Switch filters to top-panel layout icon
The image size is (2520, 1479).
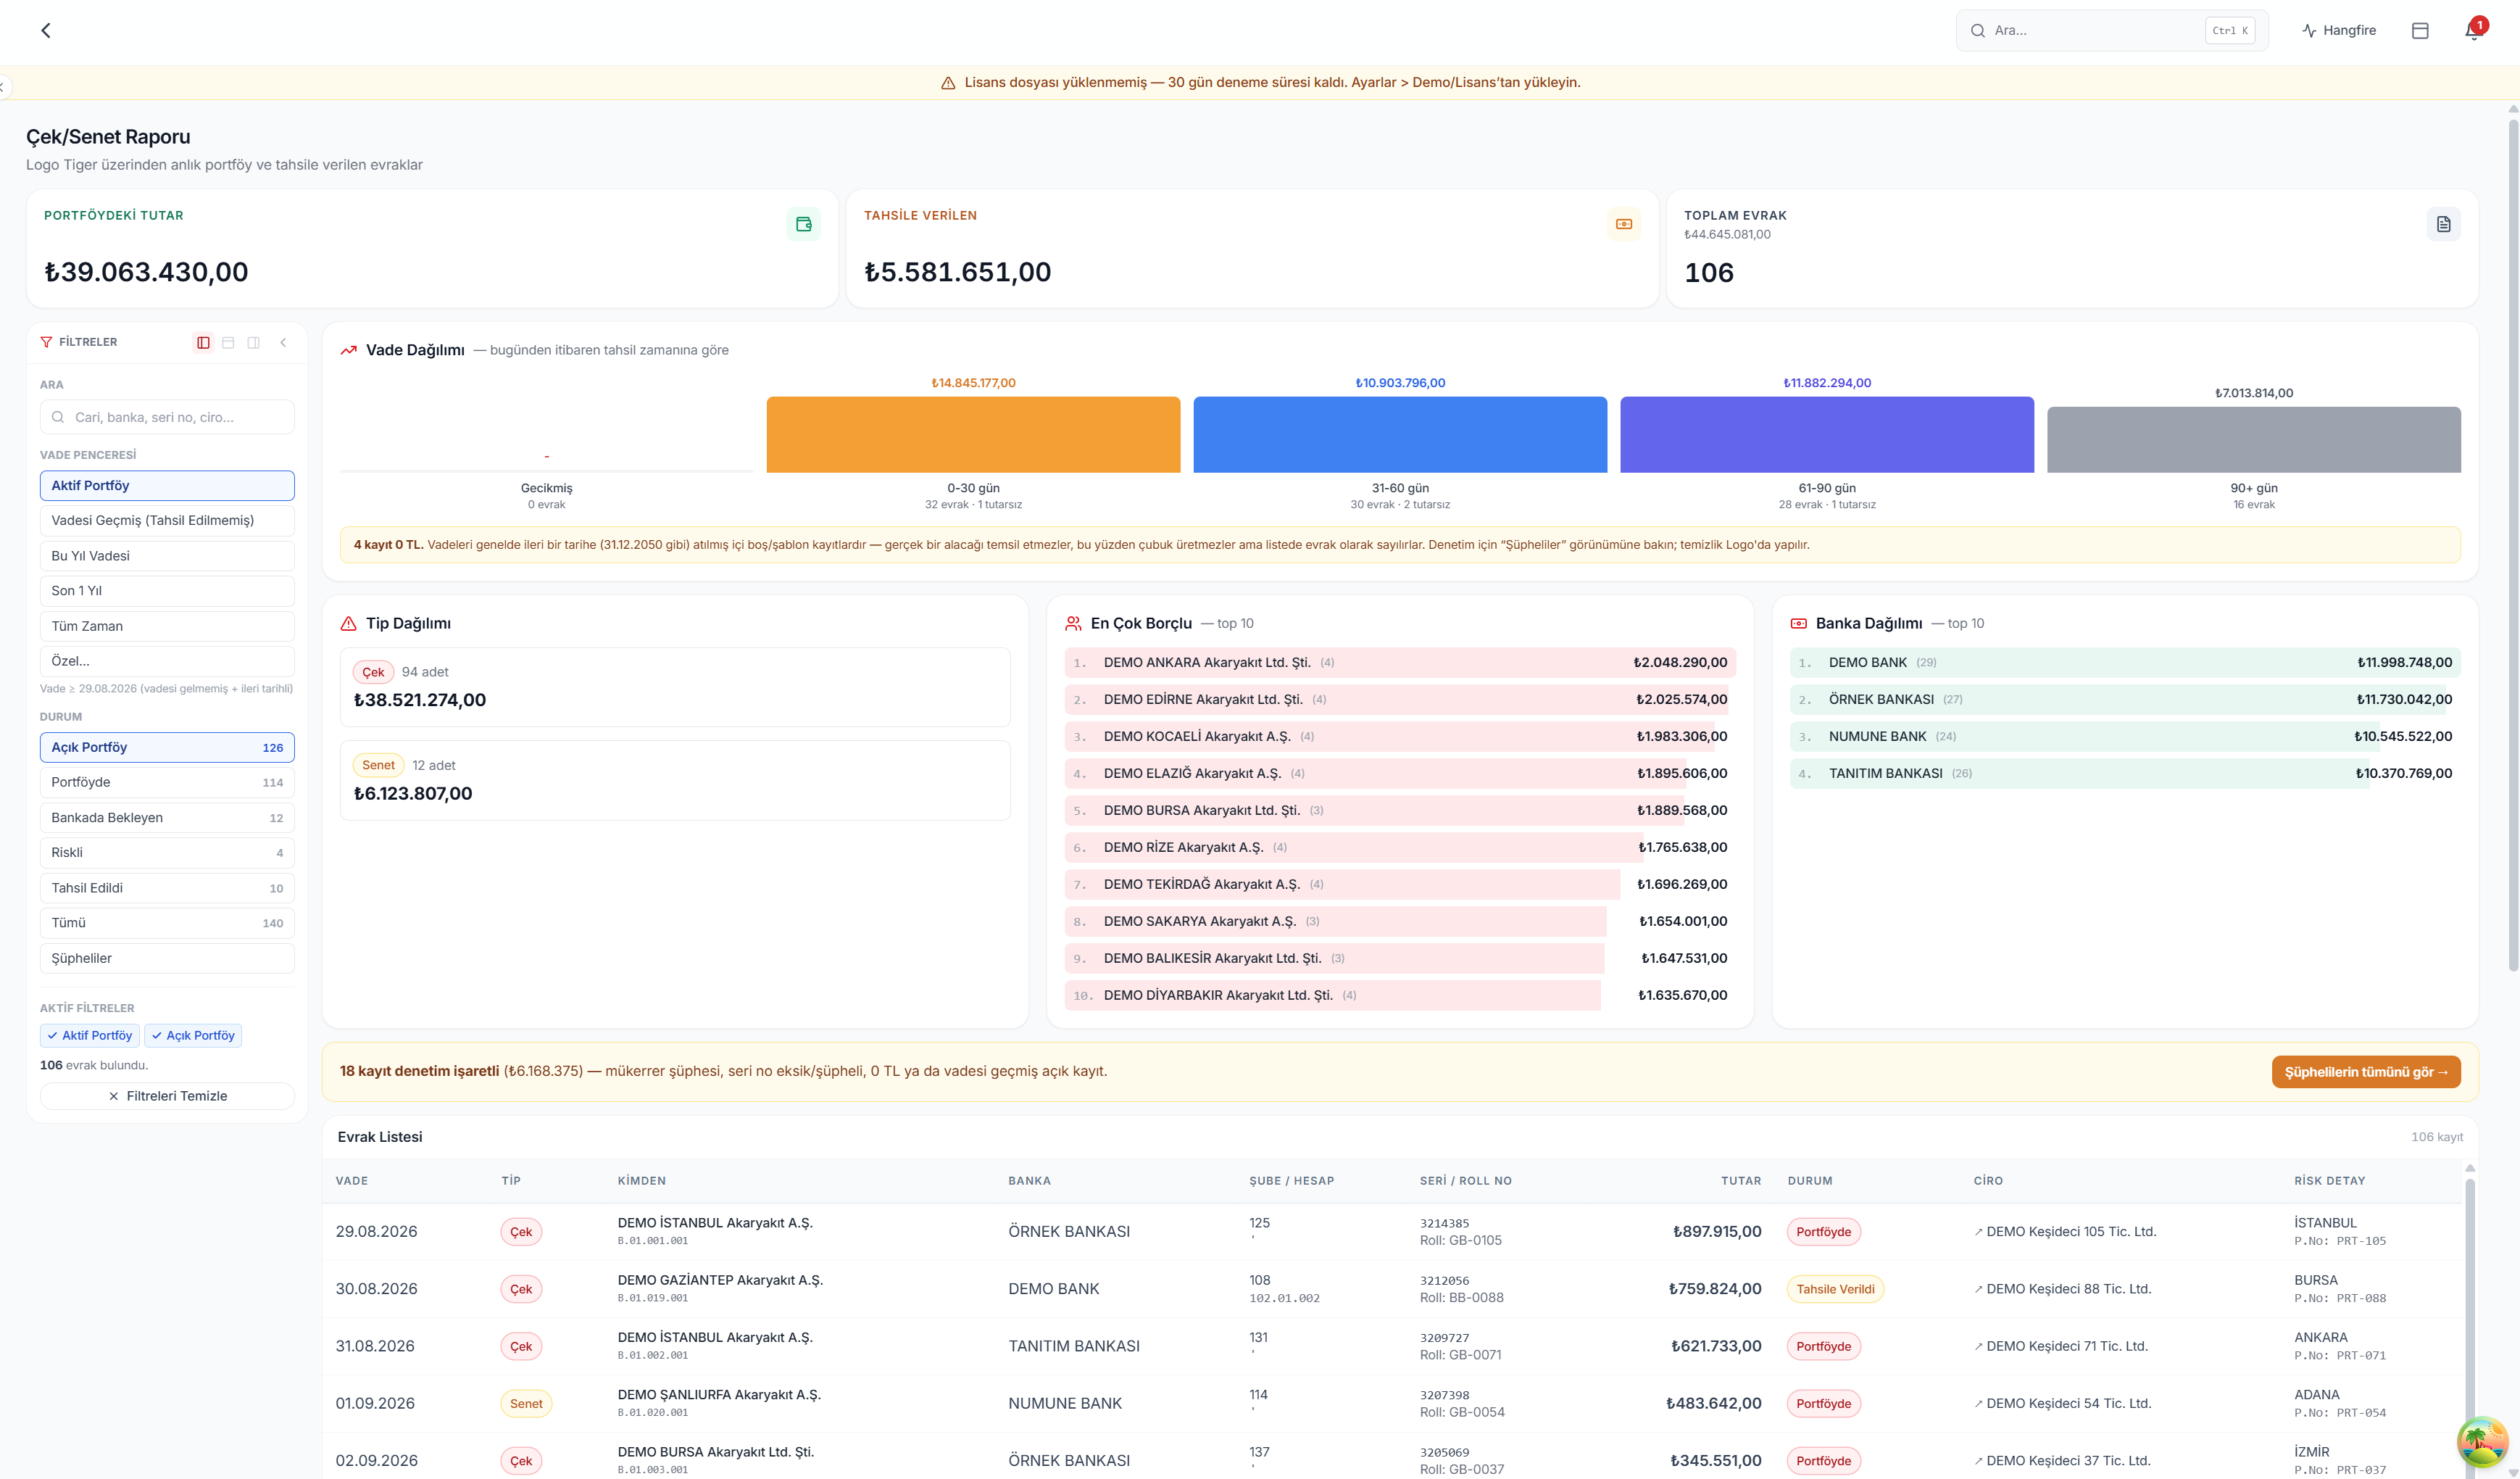click(x=228, y=342)
